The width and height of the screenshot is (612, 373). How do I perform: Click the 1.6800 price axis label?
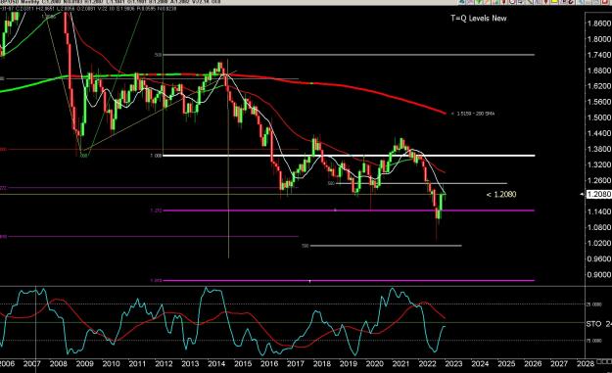[599, 70]
